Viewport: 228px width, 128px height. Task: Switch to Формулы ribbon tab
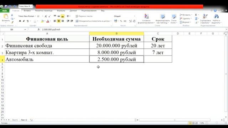(x=61, y=11)
